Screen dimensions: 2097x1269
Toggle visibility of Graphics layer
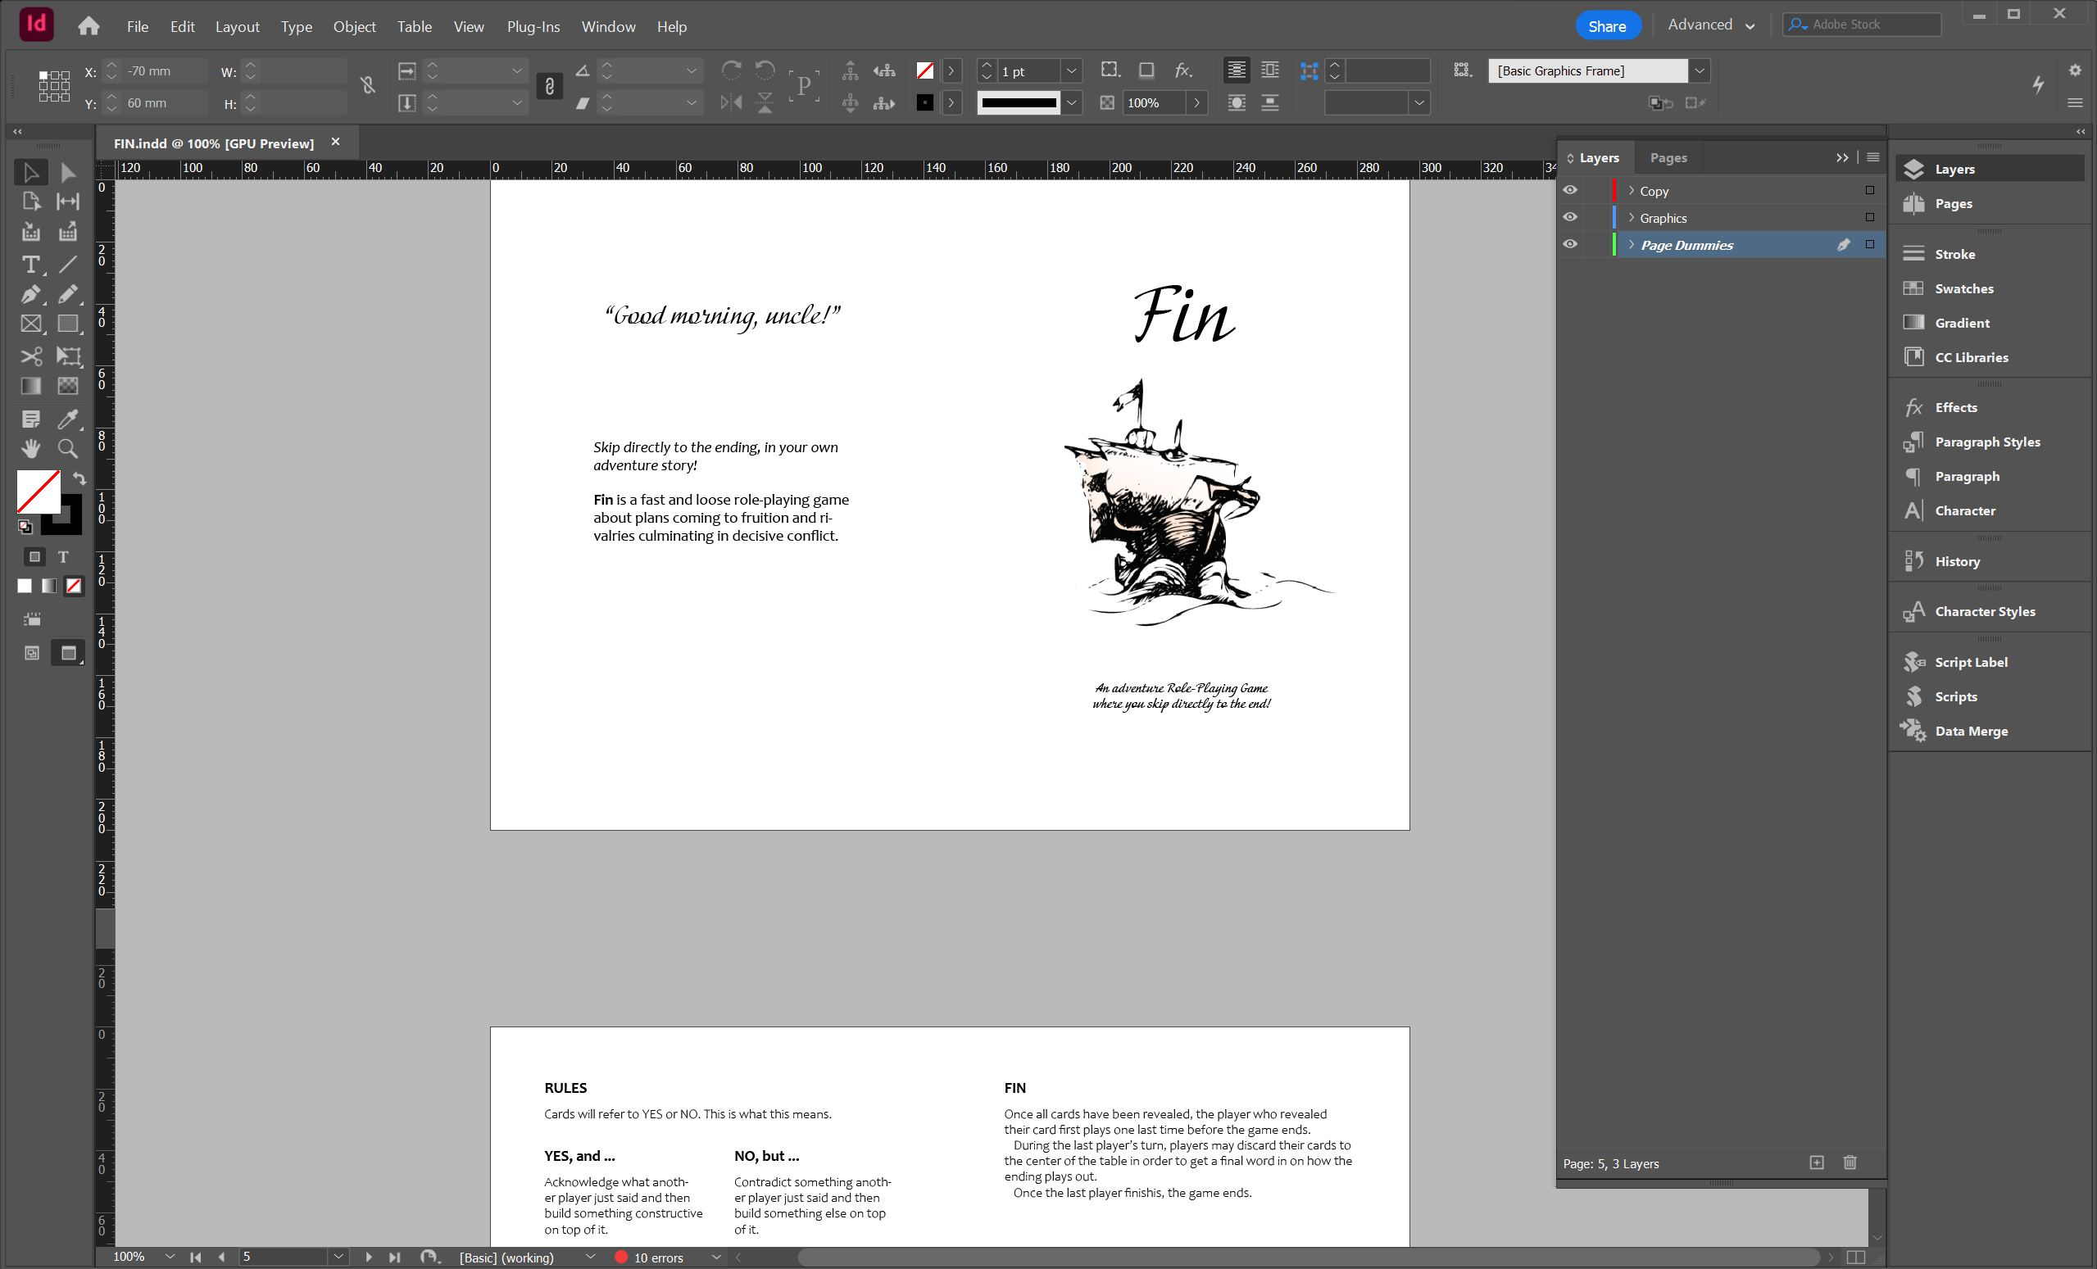coord(1570,218)
